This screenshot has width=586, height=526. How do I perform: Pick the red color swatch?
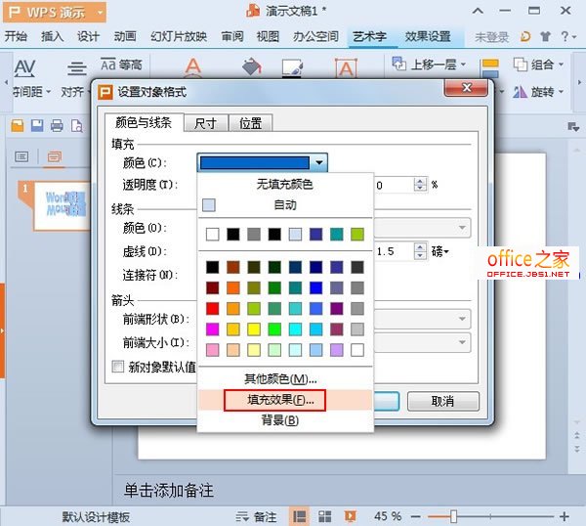[212, 309]
